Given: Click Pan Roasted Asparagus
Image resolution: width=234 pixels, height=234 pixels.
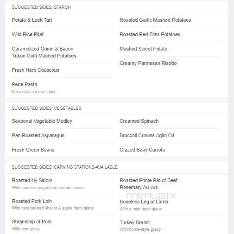Looking at the screenshot, I should (38, 135).
